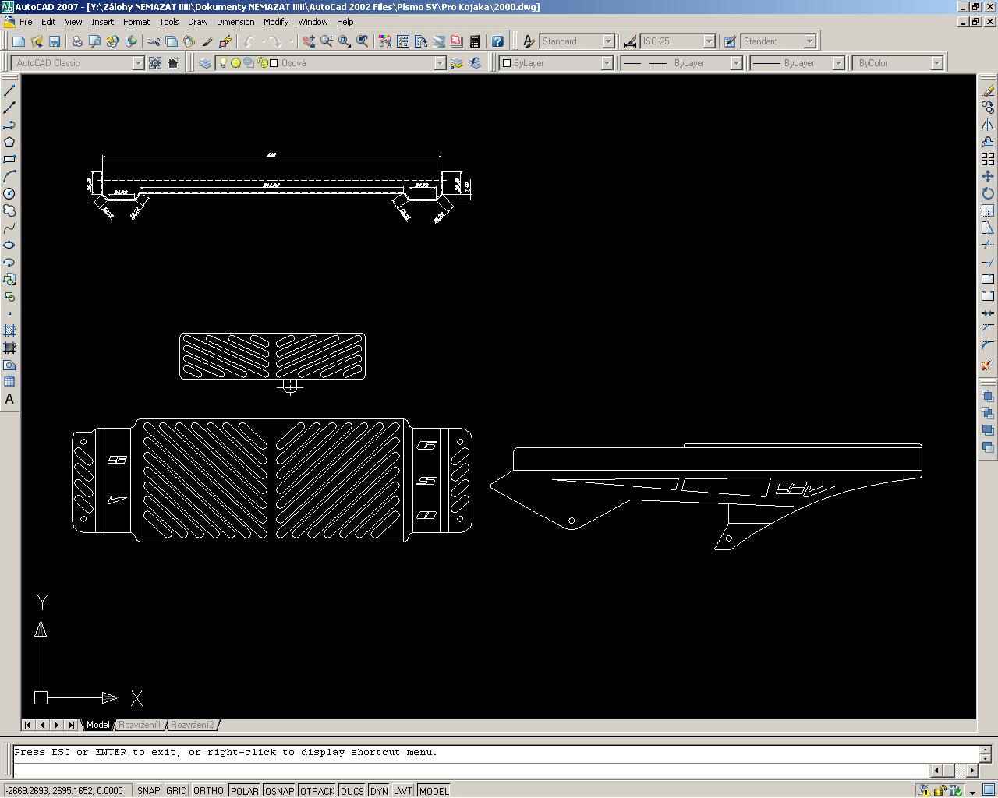This screenshot has height=798, width=998.
Task: Select the Offset modify tool
Action: pos(988,143)
